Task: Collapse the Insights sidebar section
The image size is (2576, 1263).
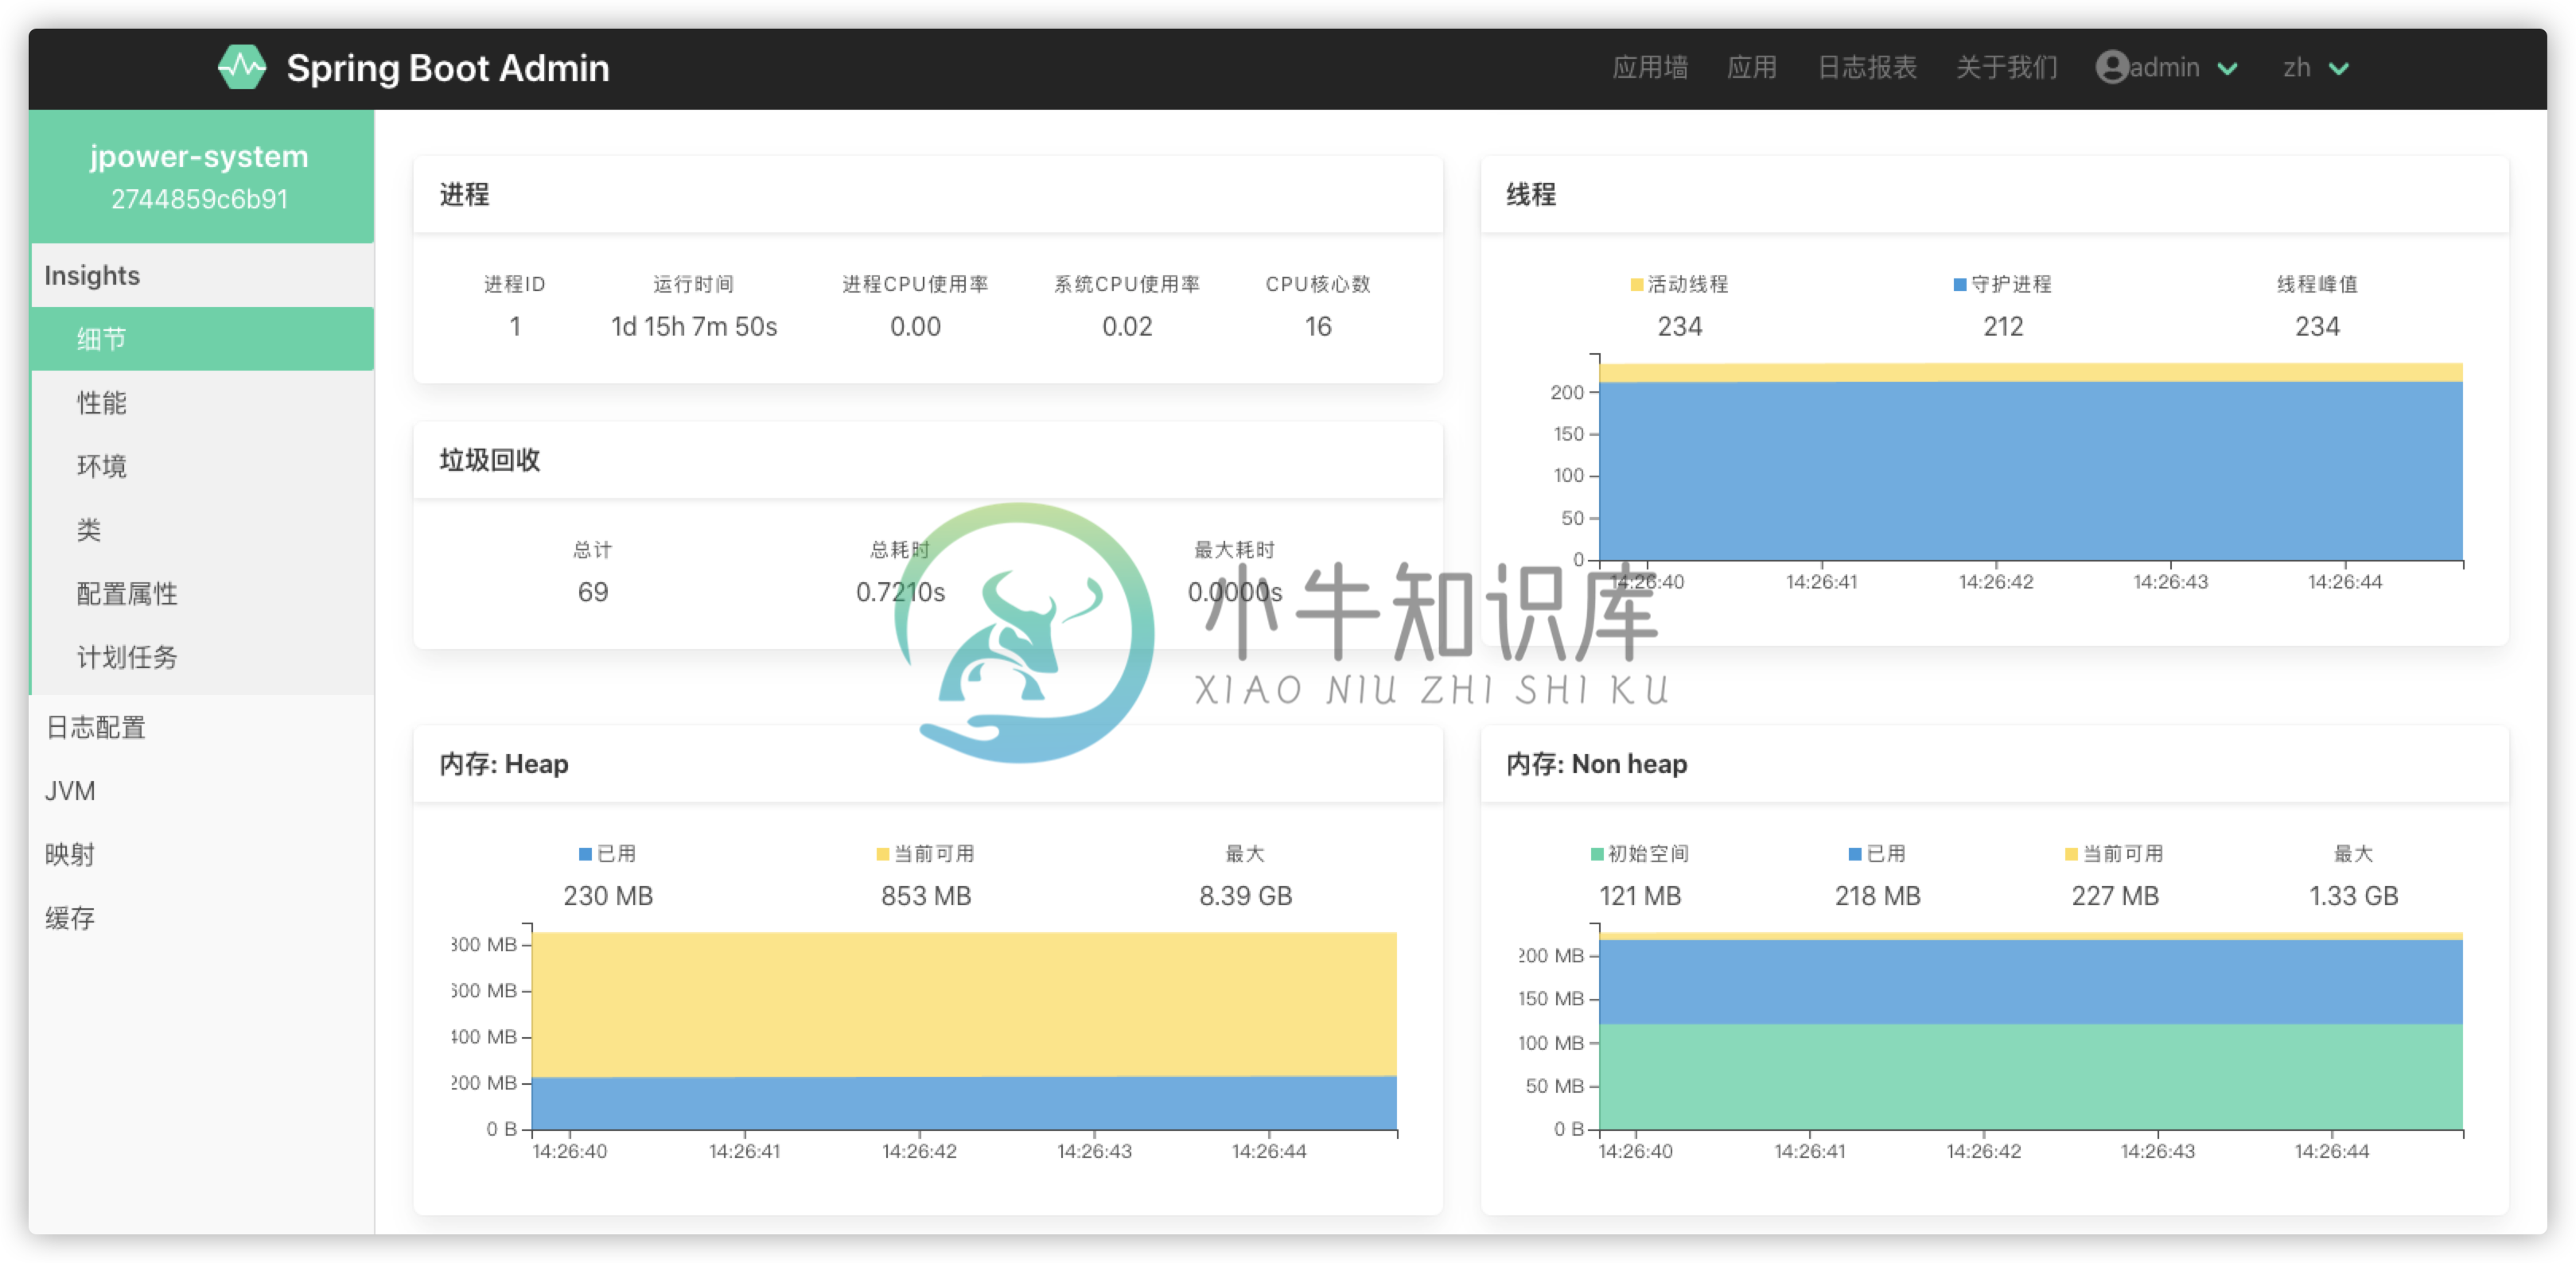Action: (x=202, y=275)
